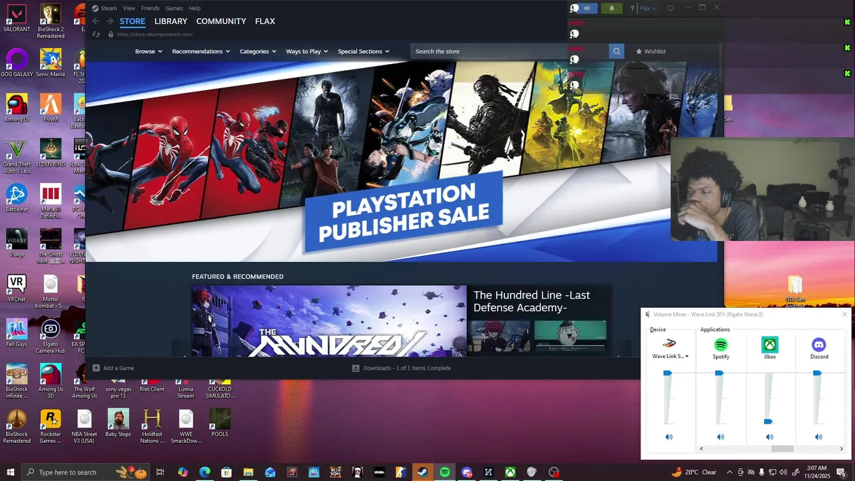This screenshot has width=855, height=481.
Task: Expand the Ways to Play dropdown
Action: pyautogui.click(x=307, y=51)
